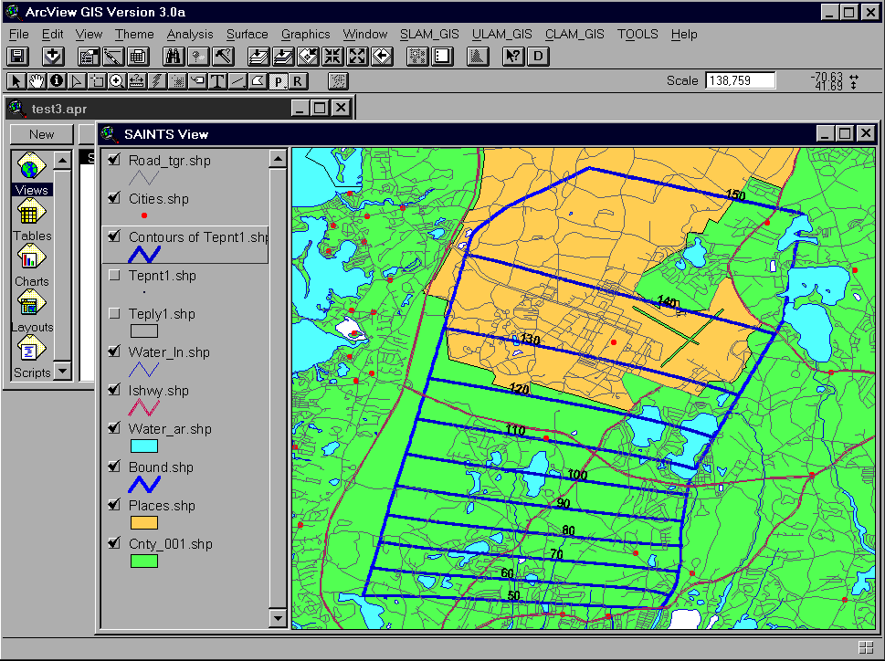Screen dimensions: 885x661
Task: Enable the Tepnt1.shp theme checkbox
Action: click(x=114, y=275)
